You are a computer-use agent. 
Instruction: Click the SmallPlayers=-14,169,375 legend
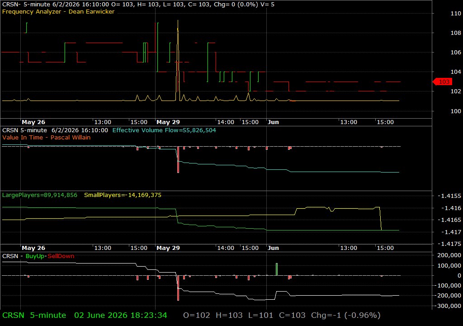click(123, 195)
